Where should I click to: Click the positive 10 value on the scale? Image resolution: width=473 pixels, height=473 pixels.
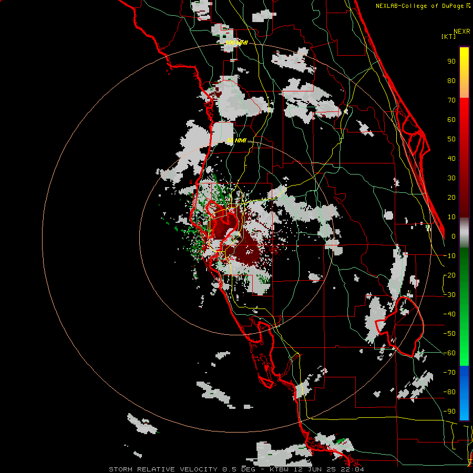[451, 217]
